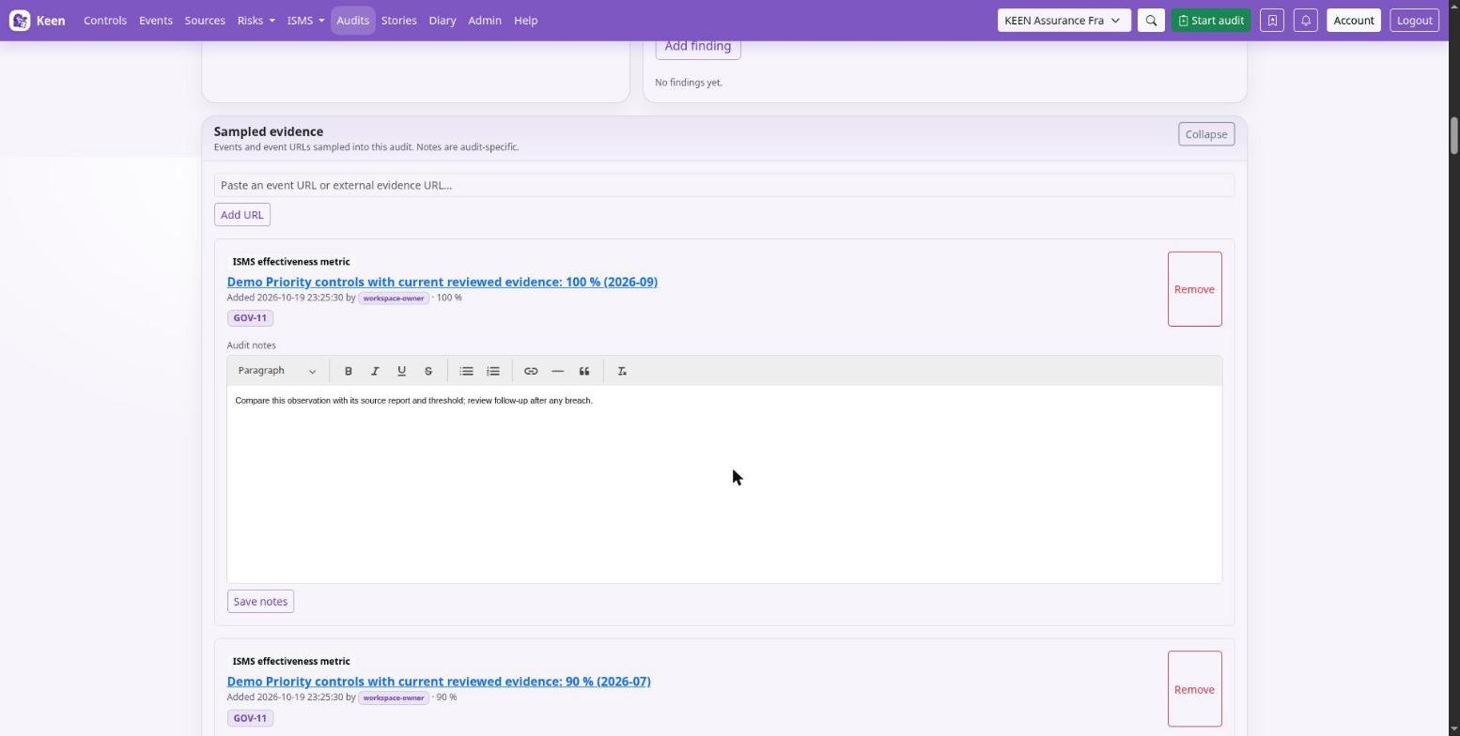This screenshot has height=736, width=1460.
Task: Clear formatting in audit notes
Action: [x=622, y=371]
